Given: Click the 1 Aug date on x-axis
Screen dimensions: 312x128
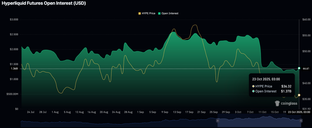Looking at the screenshot, I should 55,112.
